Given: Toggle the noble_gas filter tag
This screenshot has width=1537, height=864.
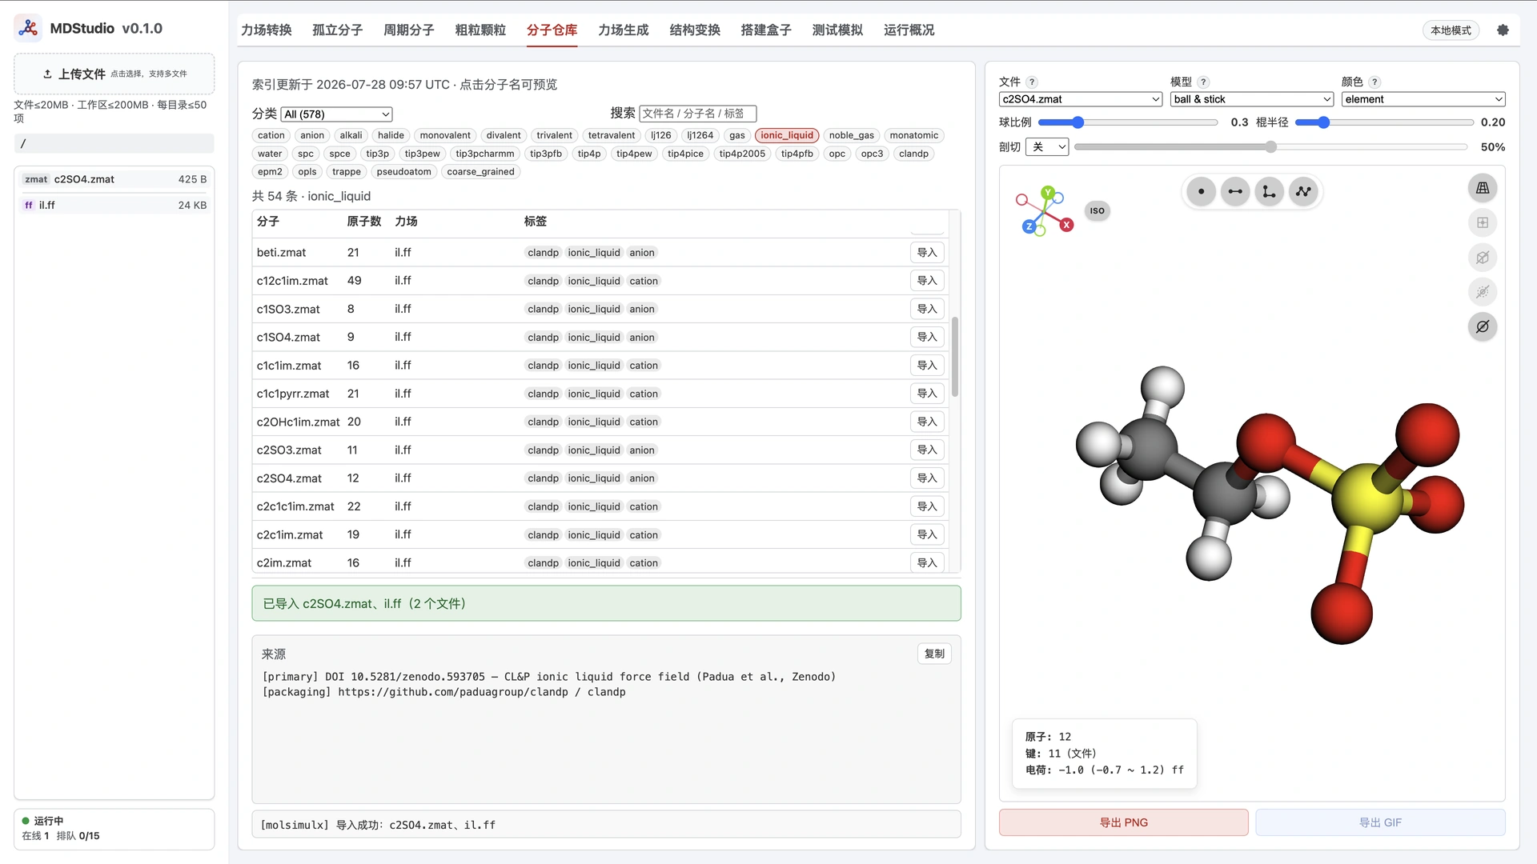Looking at the screenshot, I should 851,135.
